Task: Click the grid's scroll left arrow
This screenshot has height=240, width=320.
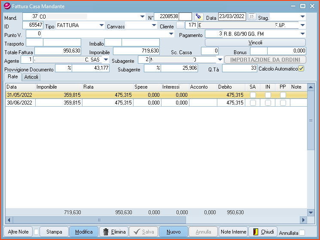Action: [x=9, y=220]
